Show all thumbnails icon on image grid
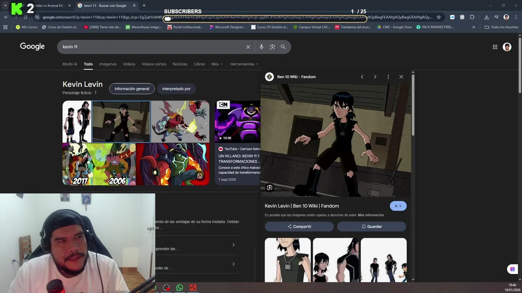This screenshot has width=522, height=293. [200, 176]
